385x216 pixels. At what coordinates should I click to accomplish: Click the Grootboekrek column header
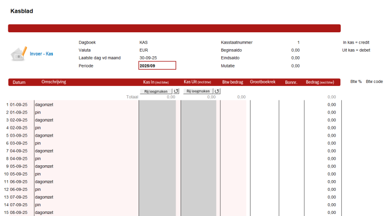[x=262, y=82]
